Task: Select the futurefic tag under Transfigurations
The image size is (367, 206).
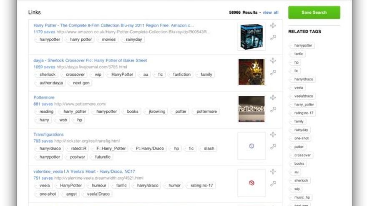Action: [102, 157]
